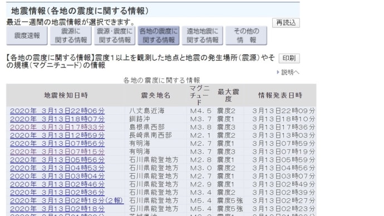Open the 02時18分(2報) earthquake entry

click(67, 200)
